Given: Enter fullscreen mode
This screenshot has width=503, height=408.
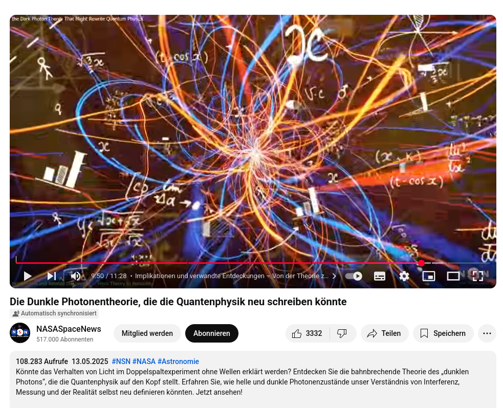Looking at the screenshot, I should tap(477, 276).
